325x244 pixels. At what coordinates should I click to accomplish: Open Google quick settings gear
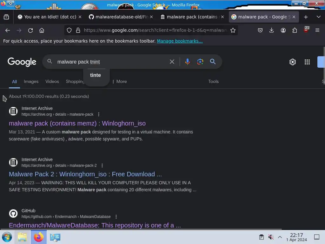(x=292, y=62)
